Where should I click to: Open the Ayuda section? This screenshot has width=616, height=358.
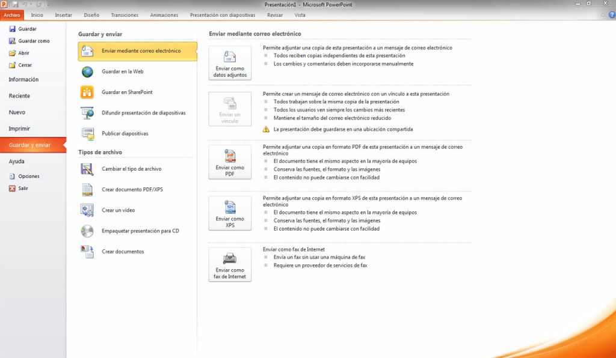[16, 162]
